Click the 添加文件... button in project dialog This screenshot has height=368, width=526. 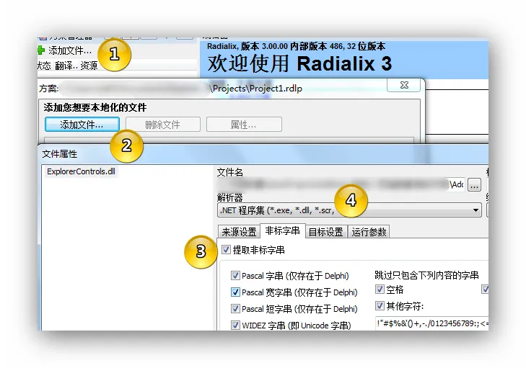[82, 125]
